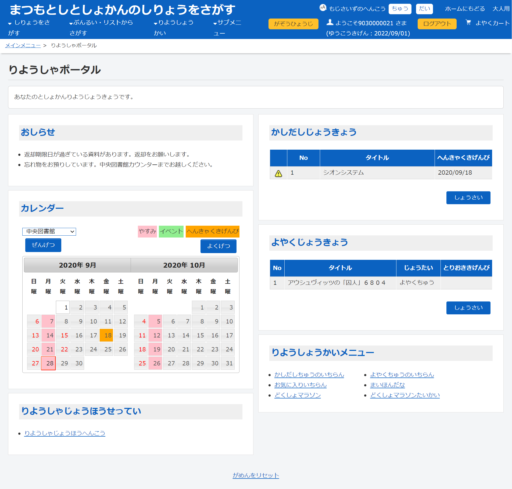Screen dimensions: 512x489
Task: Click the とりおききげんび column header
Action: (466, 268)
